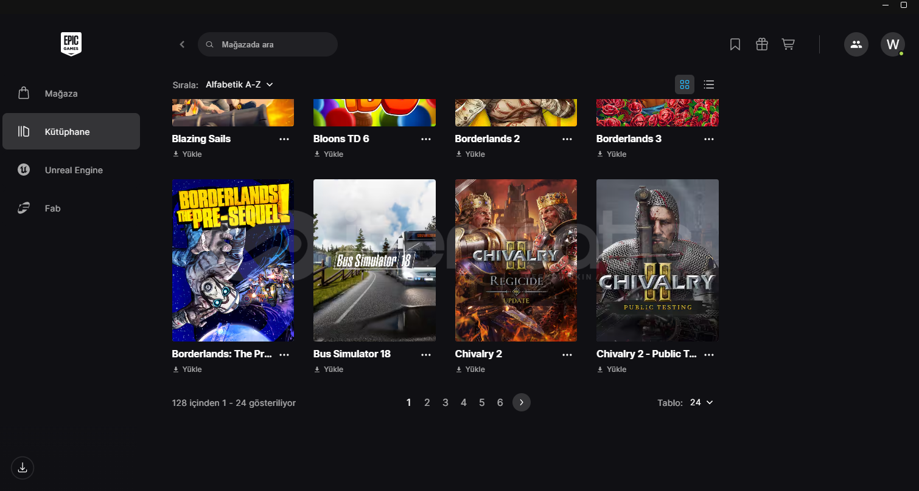Open the shopping cart
This screenshot has width=919, height=491.
pyautogui.click(x=788, y=44)
